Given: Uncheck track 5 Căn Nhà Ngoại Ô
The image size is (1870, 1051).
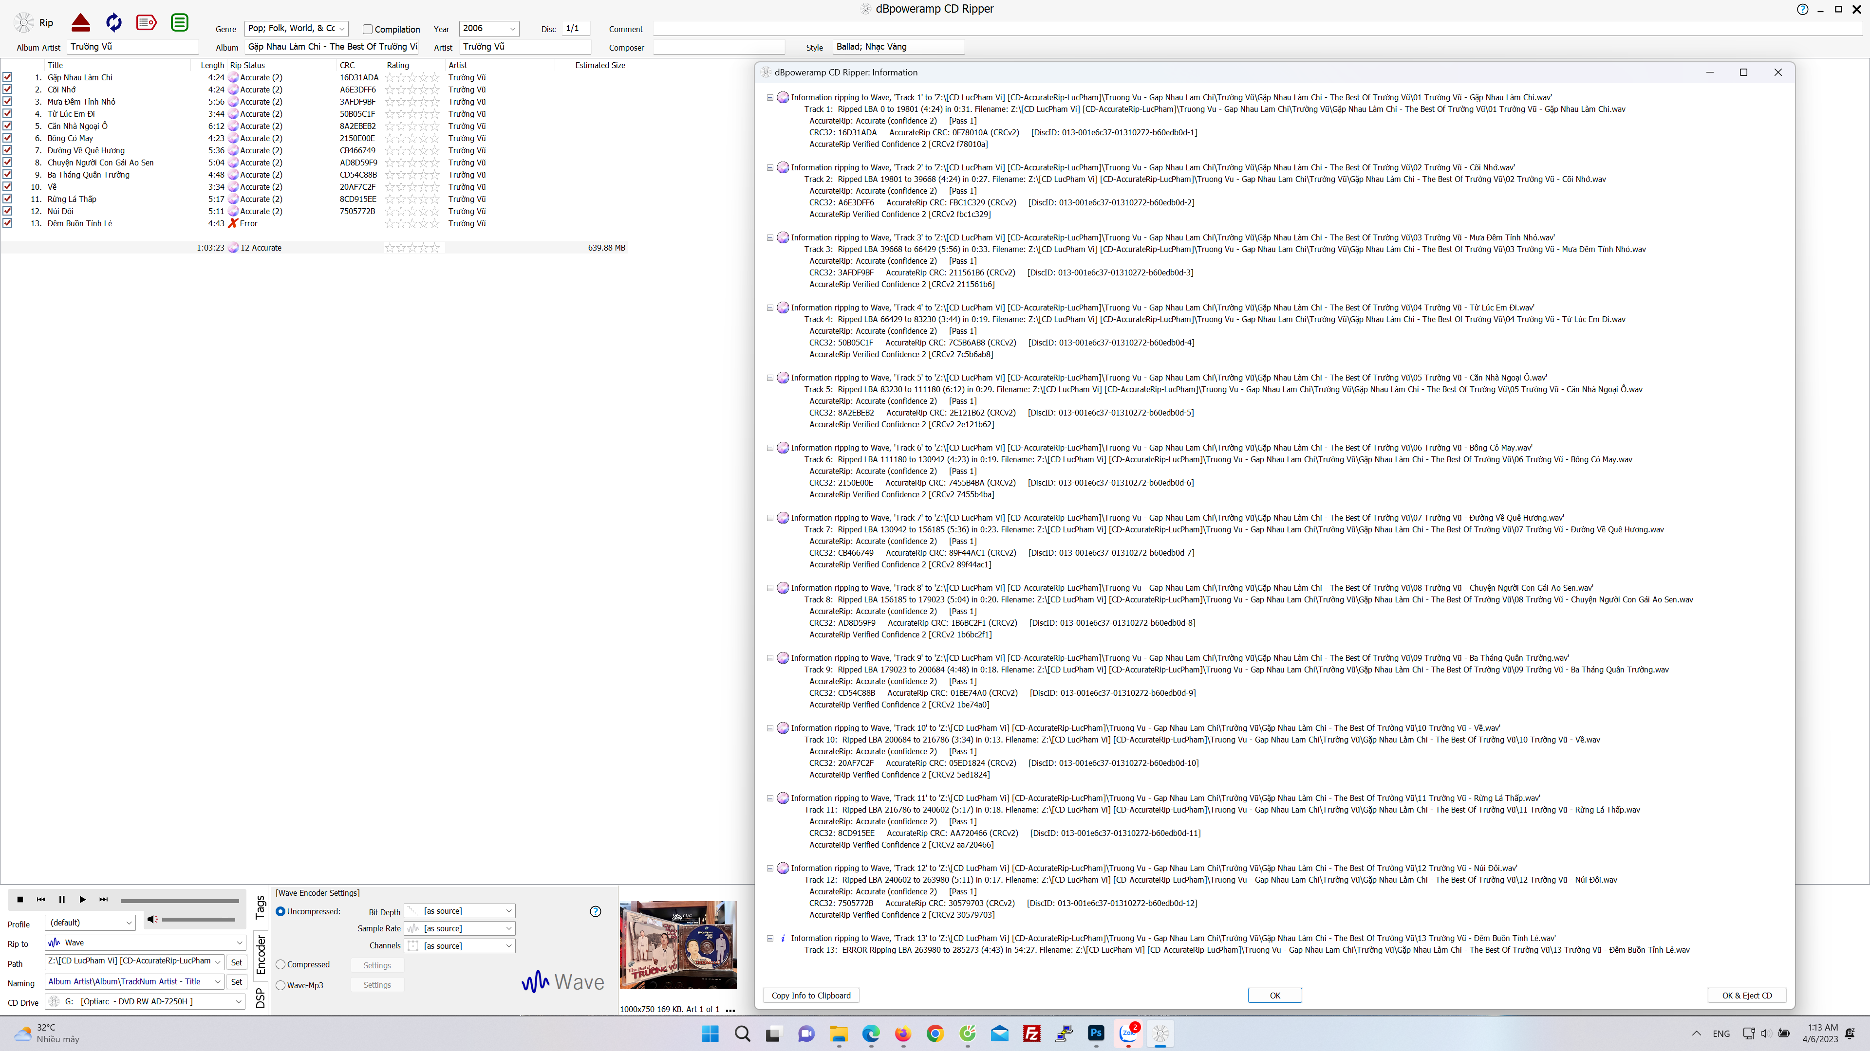Looking at the screenshot, I should click(7, 126).
